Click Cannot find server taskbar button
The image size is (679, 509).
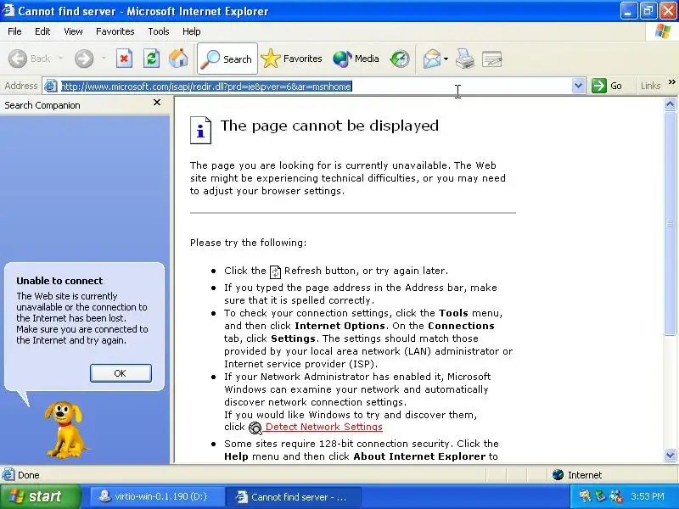point(294,496)
